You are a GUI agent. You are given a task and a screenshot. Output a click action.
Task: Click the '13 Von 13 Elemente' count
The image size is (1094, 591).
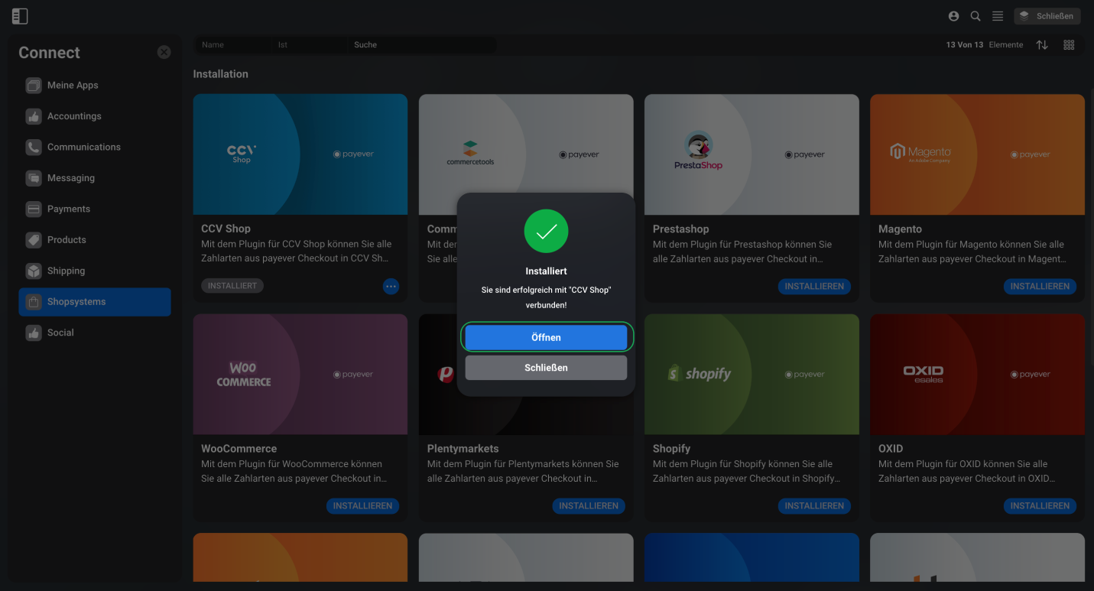[x=985, y=45]
